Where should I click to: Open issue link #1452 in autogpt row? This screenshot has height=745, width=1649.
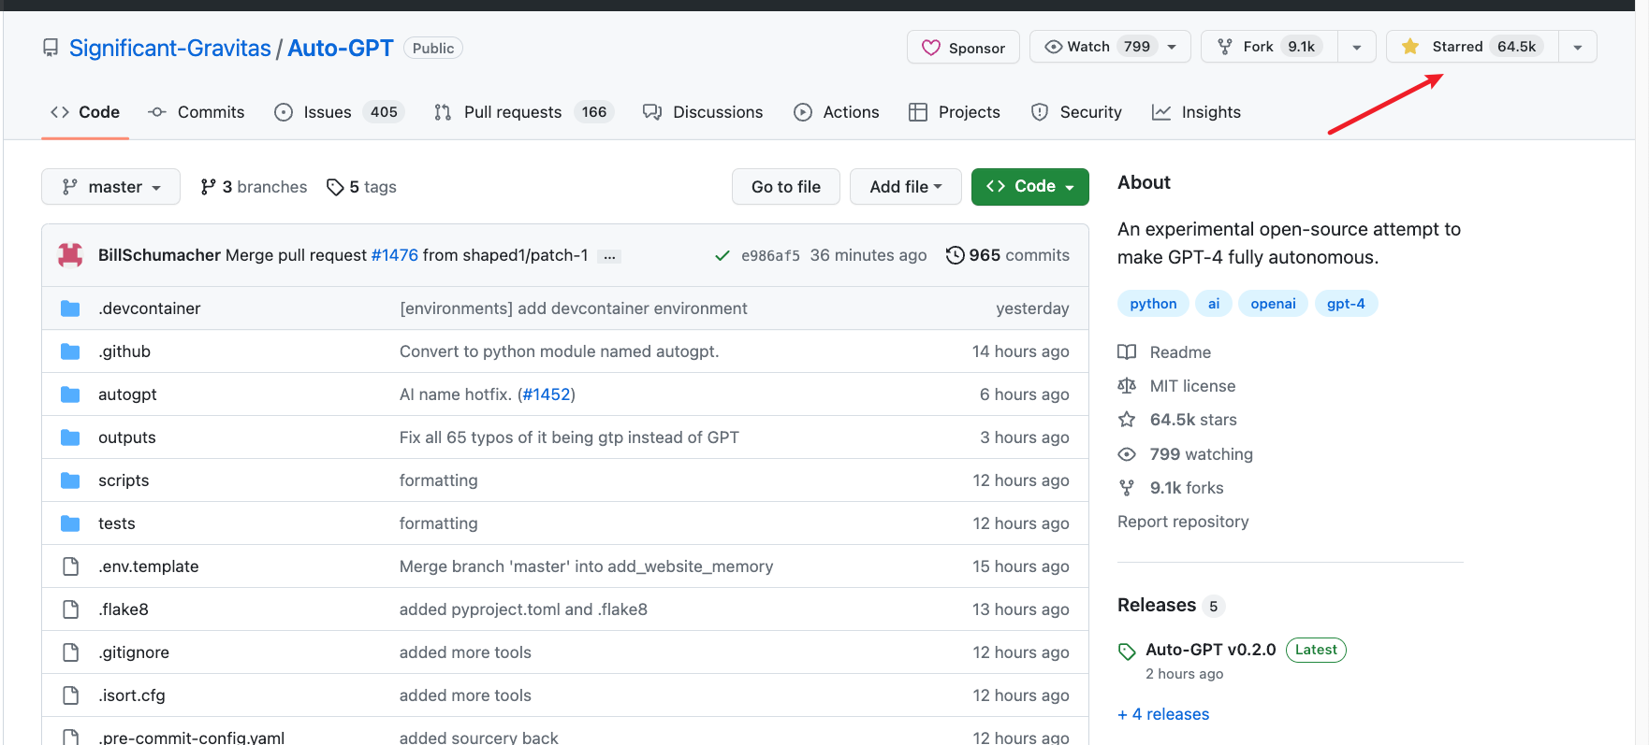click(547, 394)
